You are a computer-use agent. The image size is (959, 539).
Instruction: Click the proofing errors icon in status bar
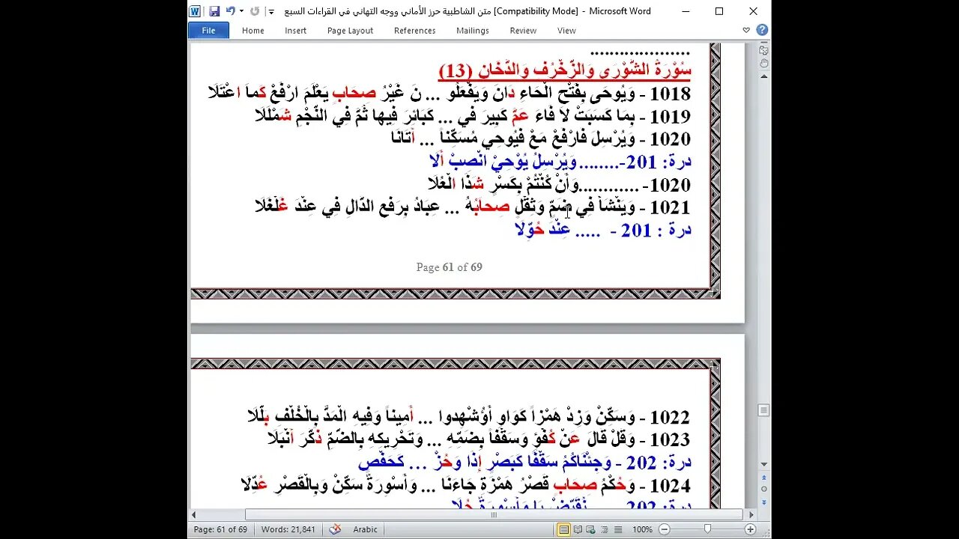click(336, 529)
